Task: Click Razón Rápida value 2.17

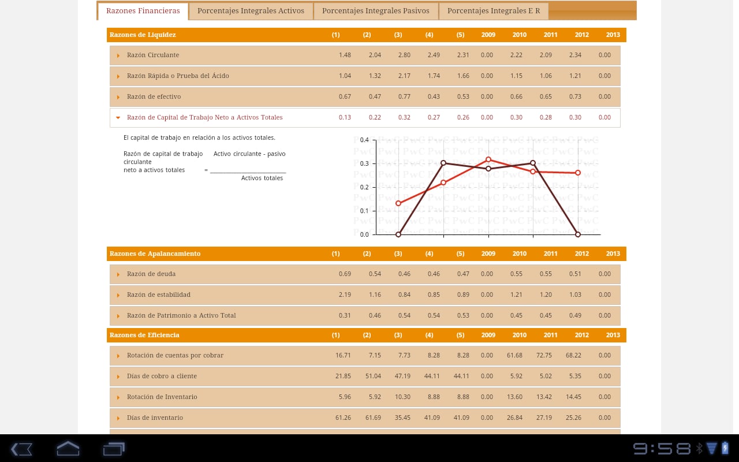Action: (x=404, y=76)
